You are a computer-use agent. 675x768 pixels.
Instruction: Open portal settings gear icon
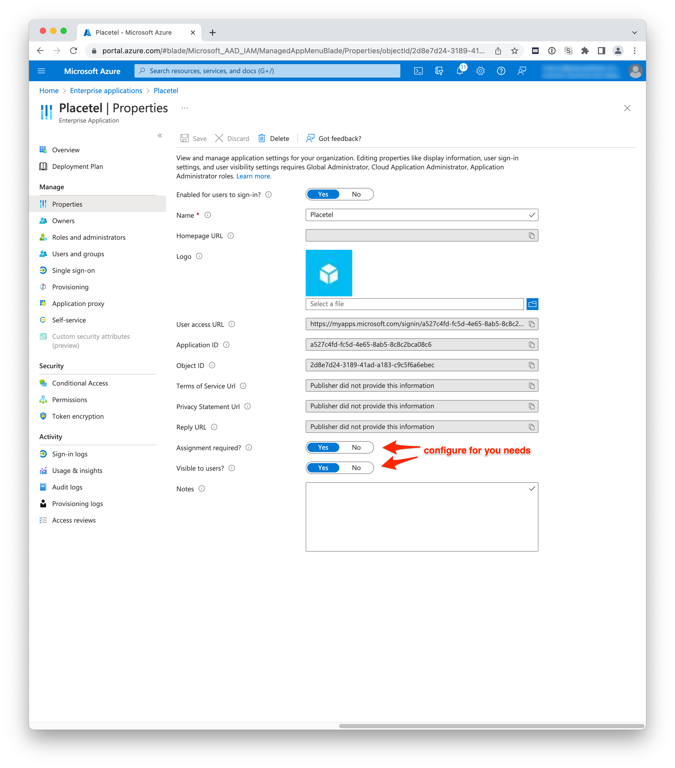click(480, 71)
